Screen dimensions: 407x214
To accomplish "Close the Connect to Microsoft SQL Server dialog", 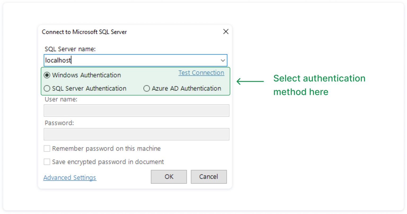I will (226, 32).
